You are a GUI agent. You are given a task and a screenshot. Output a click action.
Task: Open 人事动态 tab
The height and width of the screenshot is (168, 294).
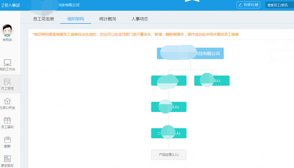[140, 19]
